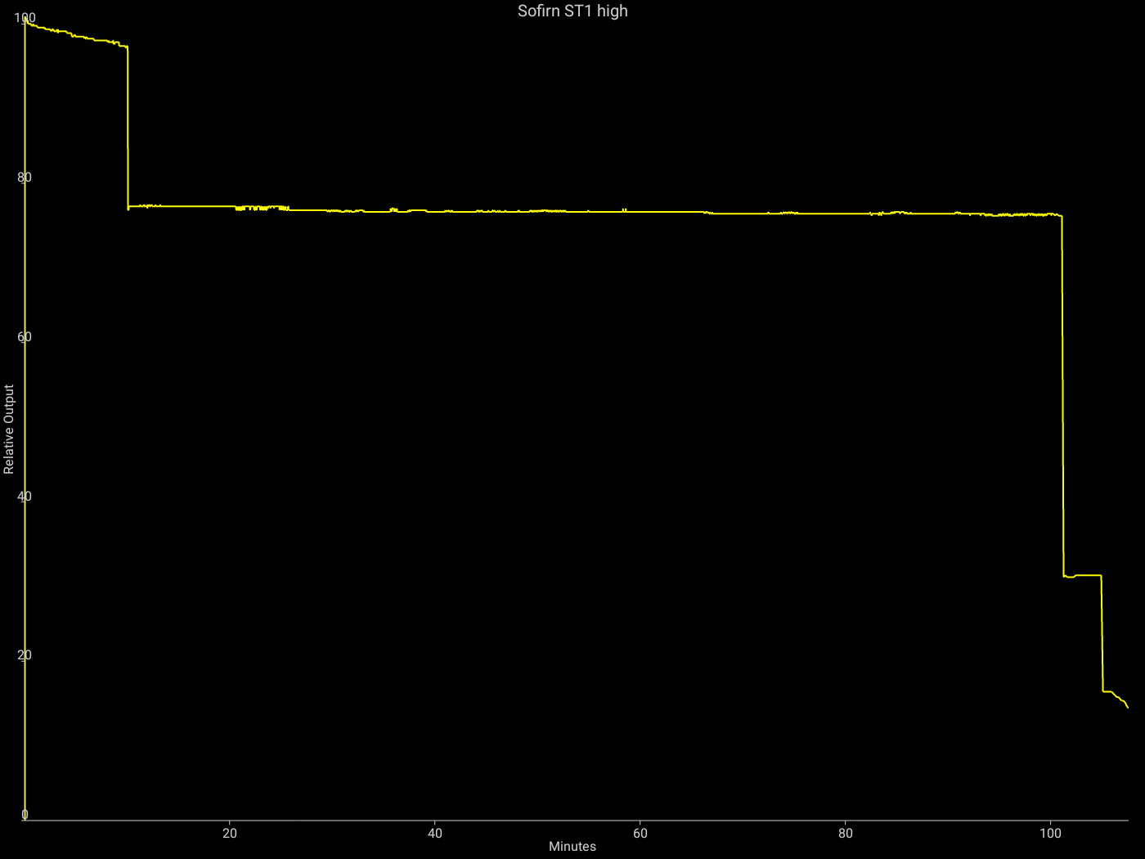This screenshot has height=859, width=1145.
Task: Click the 40 tick on the Minutes axis
Action: [x=435, y=834]
